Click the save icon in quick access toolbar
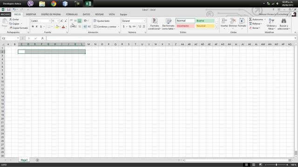Viewport: 298px width, 167px height. click(x=9, y=9)
